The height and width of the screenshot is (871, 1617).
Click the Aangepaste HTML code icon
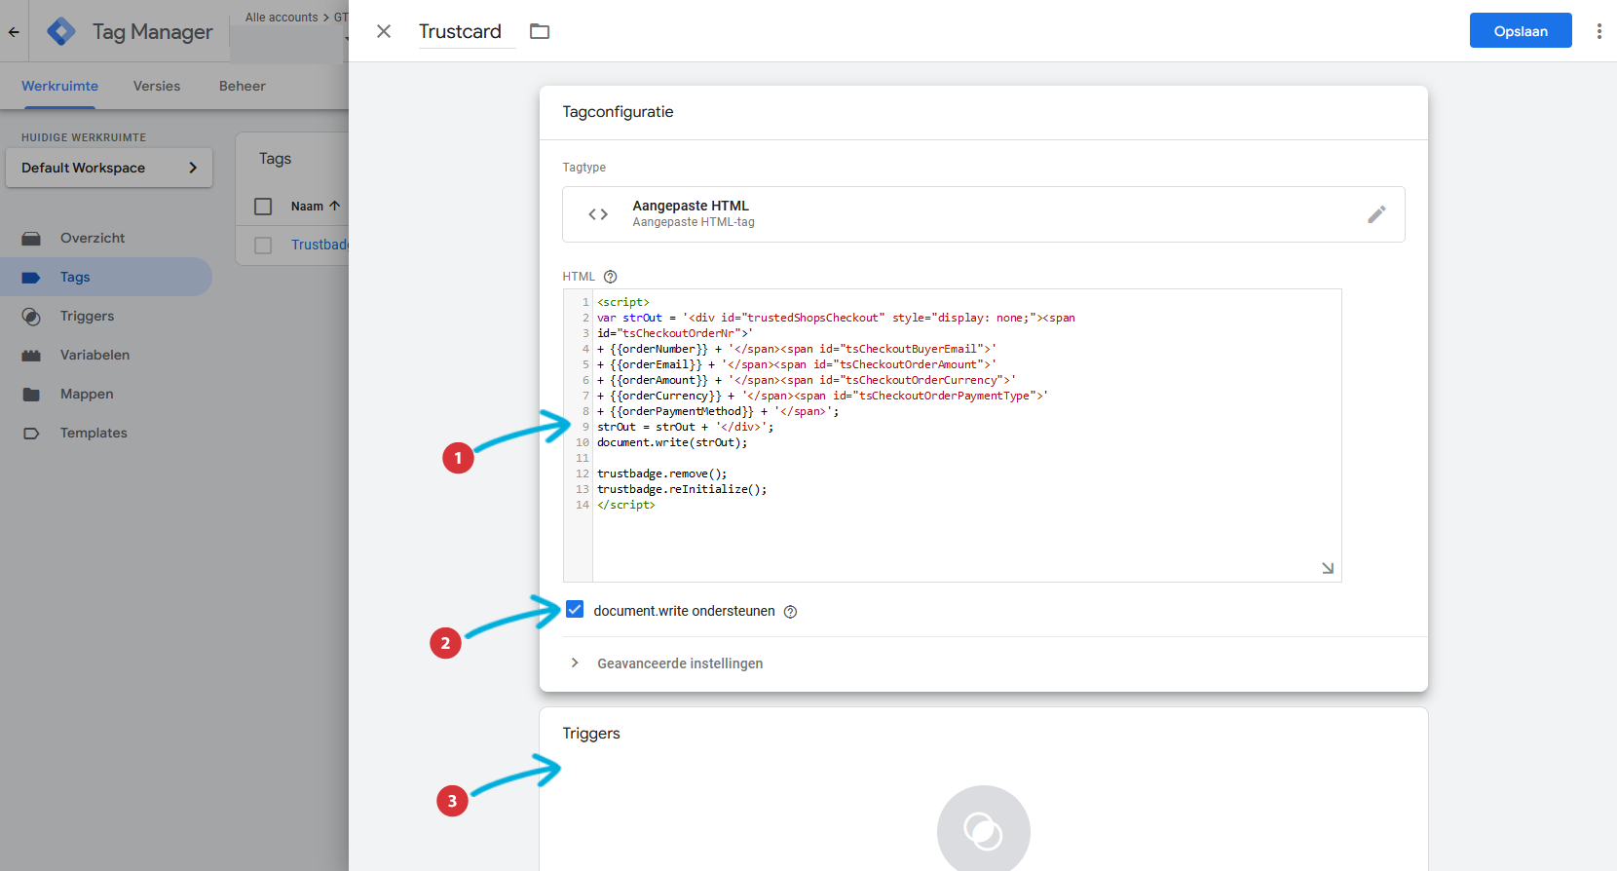click(598, 214)
